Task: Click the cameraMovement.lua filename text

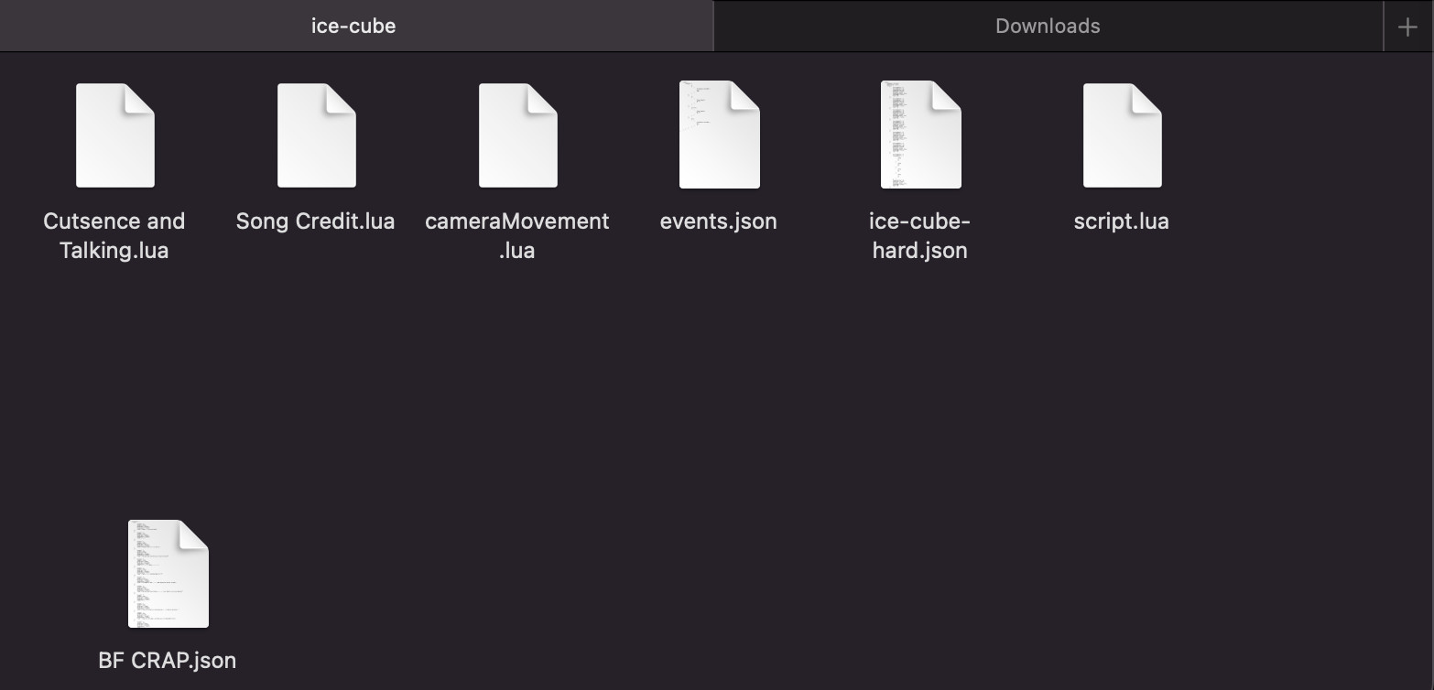Action: (x=517, y=235)
